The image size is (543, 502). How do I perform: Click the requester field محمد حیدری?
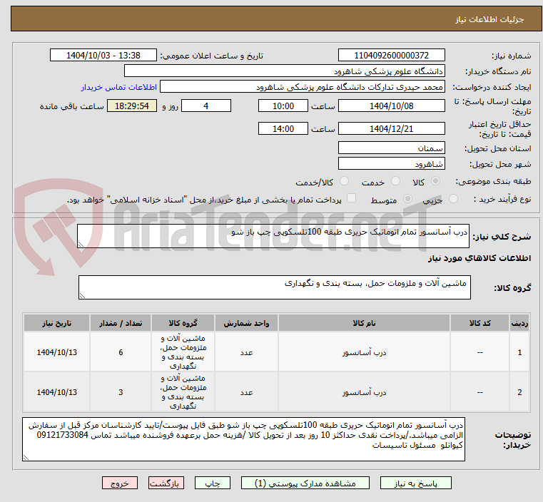302,87
